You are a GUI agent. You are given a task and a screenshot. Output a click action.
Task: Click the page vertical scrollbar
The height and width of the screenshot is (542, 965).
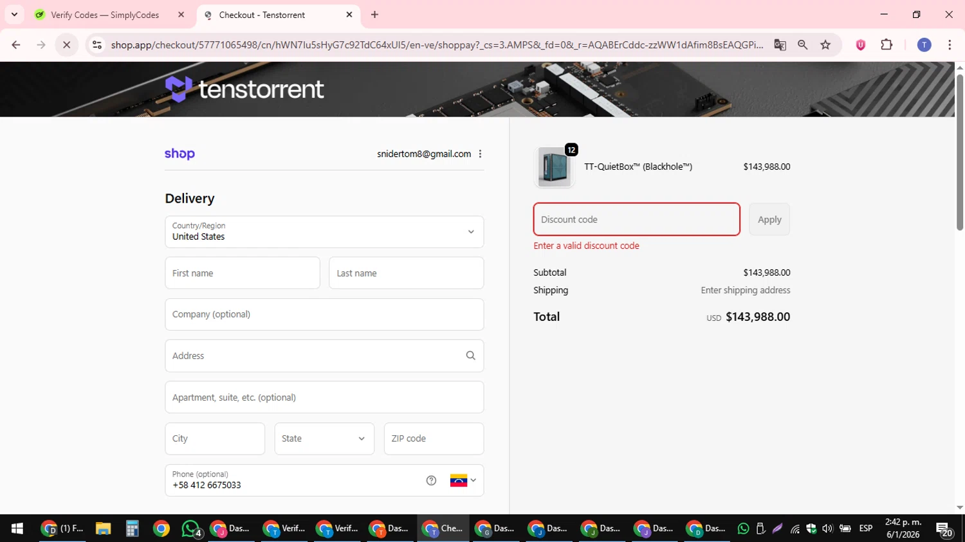click(x=960, y=152)
